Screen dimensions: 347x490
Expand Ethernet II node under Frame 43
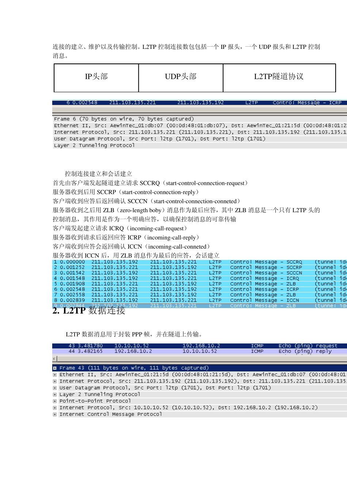(55, 375)
